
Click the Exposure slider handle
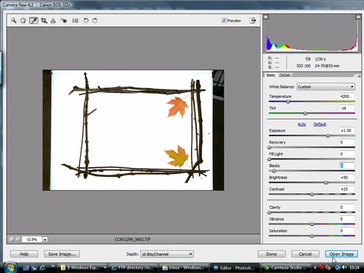click(328, 135)
